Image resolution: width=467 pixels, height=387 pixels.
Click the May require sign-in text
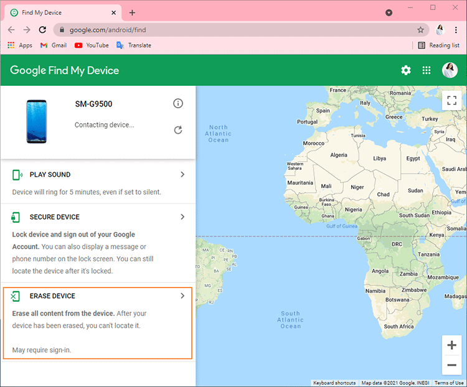[42, 350]
